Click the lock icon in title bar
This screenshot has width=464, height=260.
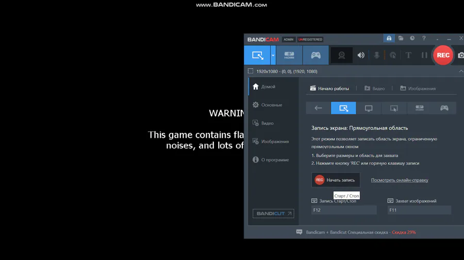coord(389,39)
